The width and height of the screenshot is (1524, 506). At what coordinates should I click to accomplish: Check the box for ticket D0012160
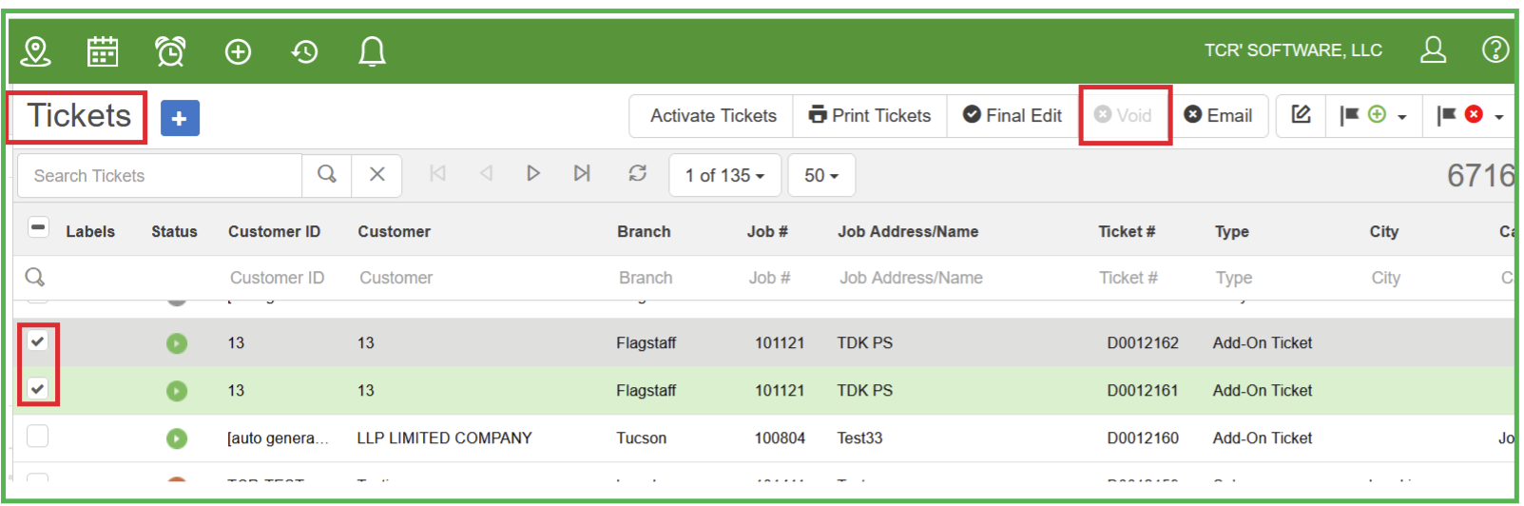pos(37,437)
